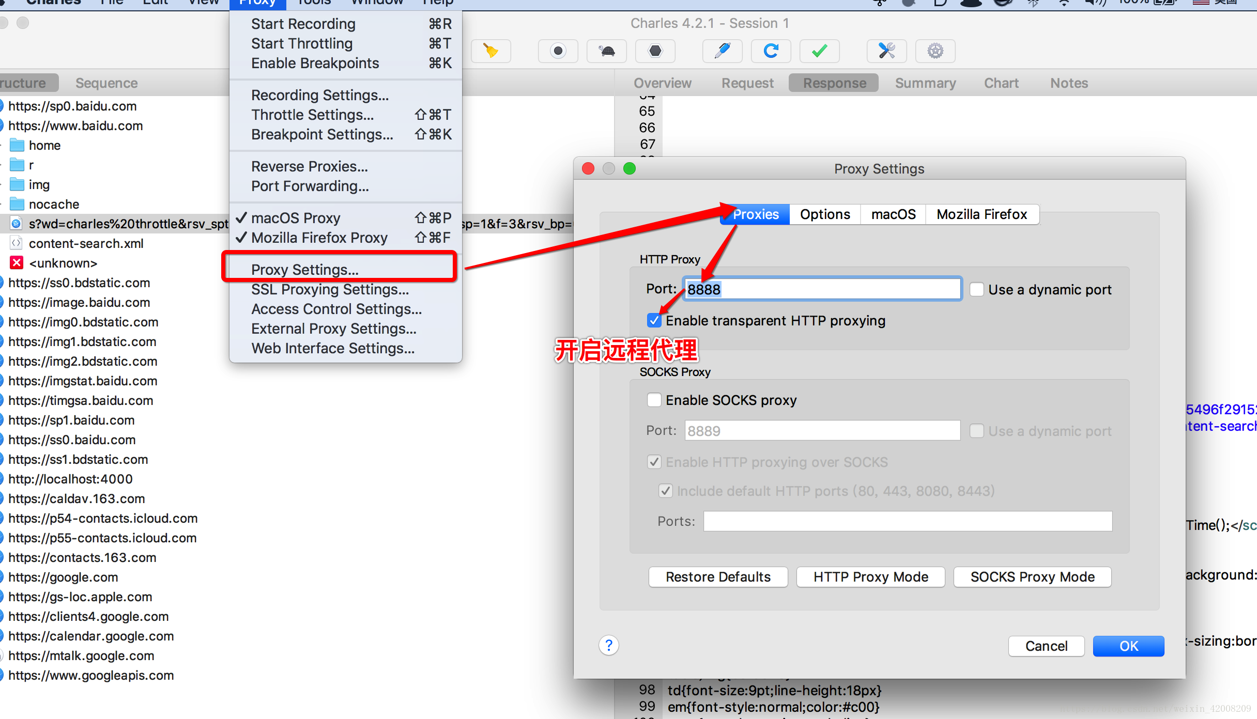Open Breakpoint Settings… menu item
Viewport: 1257px width, 719px height.
pos(345,134)
